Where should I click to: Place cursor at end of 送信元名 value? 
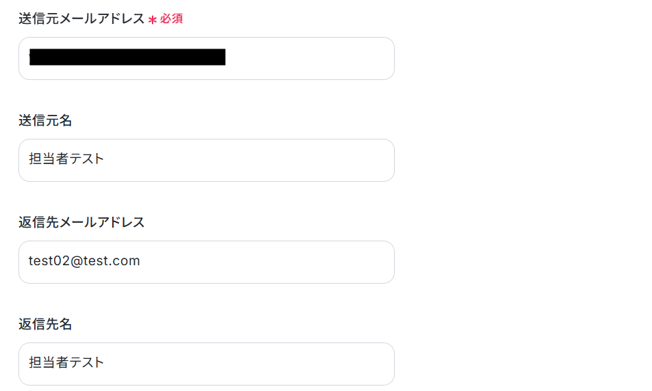105,159
